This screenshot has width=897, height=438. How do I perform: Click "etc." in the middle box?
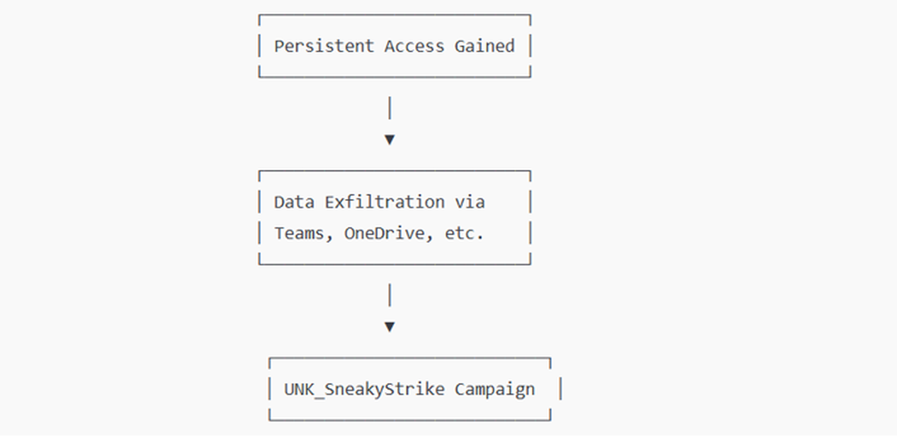(x=464, y=233)
